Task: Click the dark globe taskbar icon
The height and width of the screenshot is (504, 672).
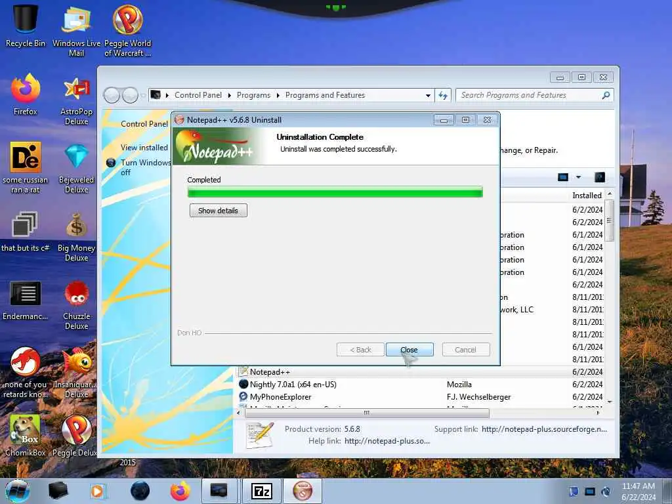Action: (x=140, y=491)
